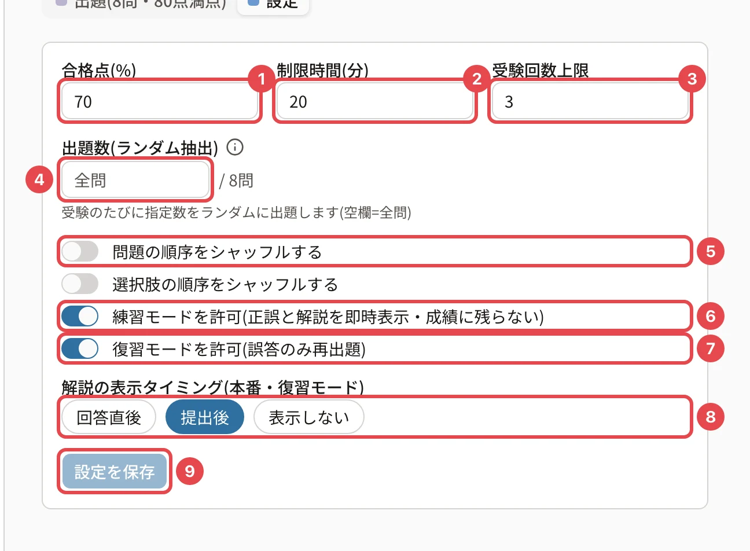
Task: Choose the 提出後 timing option
Action: point(205,417)
